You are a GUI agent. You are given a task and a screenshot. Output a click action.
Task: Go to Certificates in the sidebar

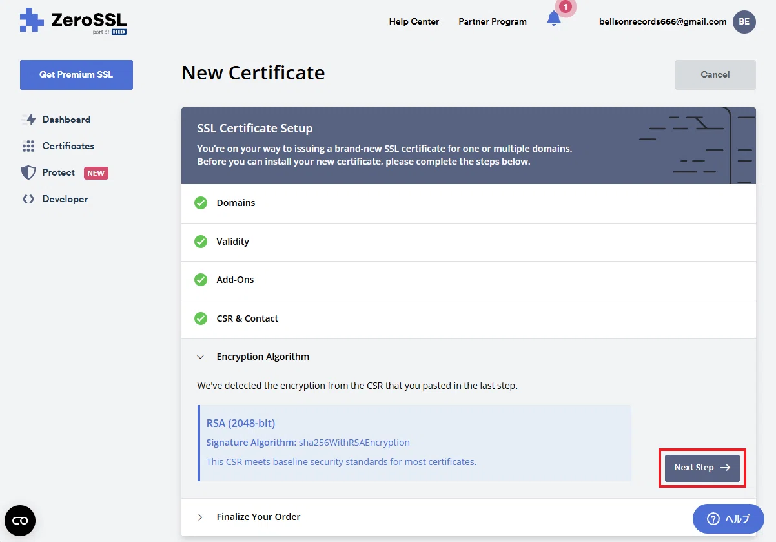[68, 146]
